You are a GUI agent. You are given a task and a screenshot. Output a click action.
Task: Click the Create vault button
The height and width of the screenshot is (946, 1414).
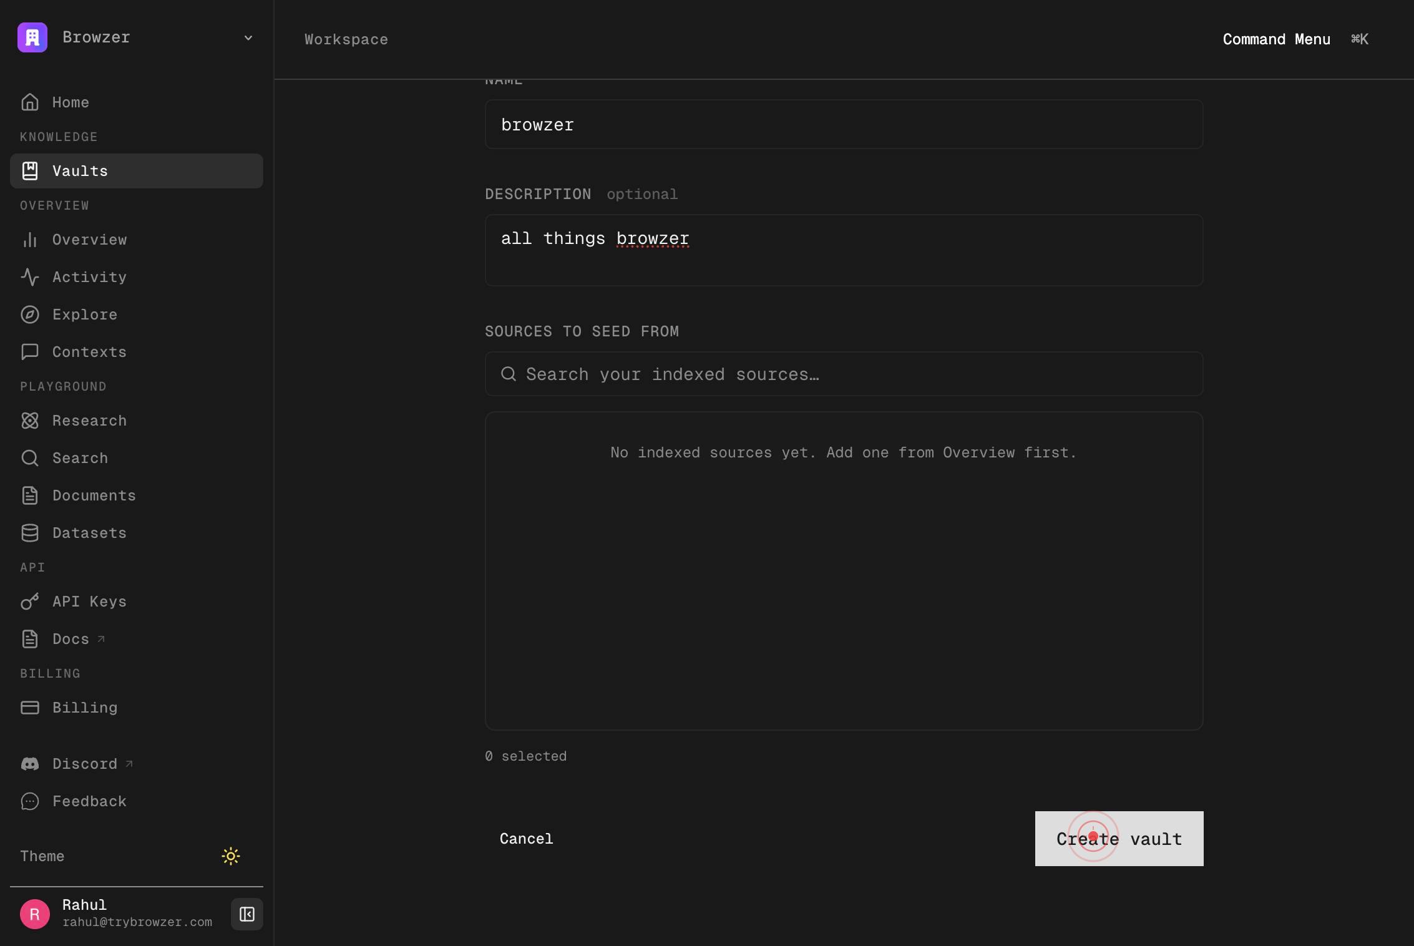[x=1119, y=839]
